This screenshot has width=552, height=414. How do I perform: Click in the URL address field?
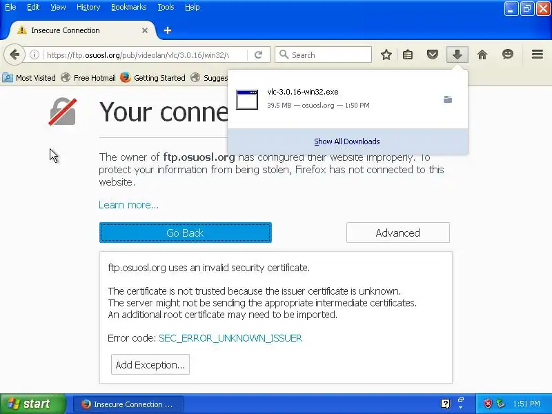(144, 55)
